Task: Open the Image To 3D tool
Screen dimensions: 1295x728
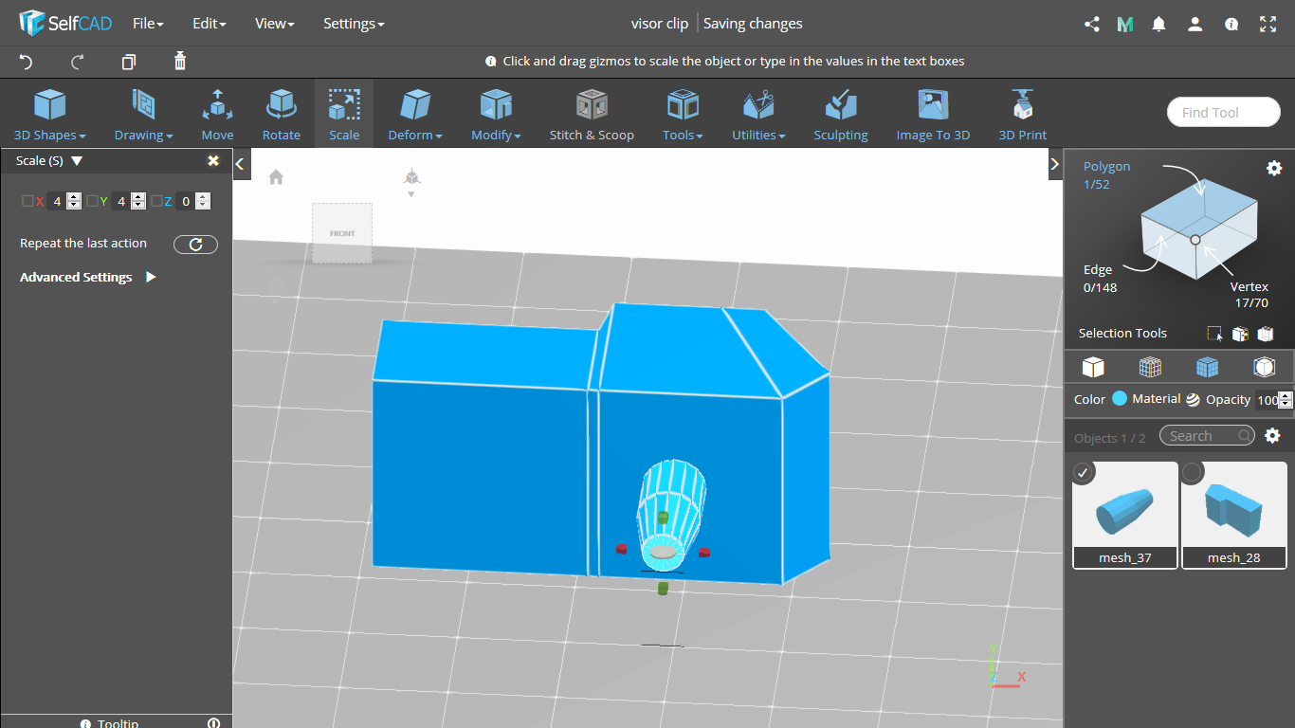Action: click(933, 114)
